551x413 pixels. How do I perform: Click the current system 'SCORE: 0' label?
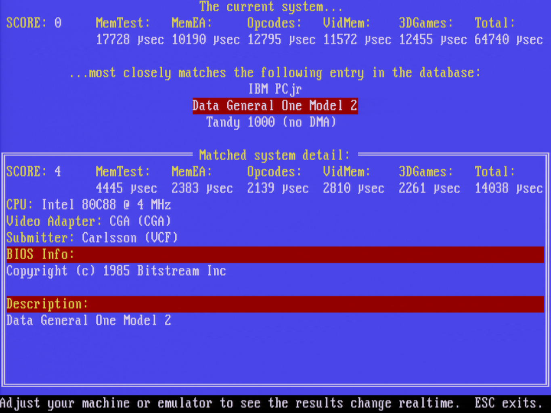pyautogui.click(x=34, y=23)
